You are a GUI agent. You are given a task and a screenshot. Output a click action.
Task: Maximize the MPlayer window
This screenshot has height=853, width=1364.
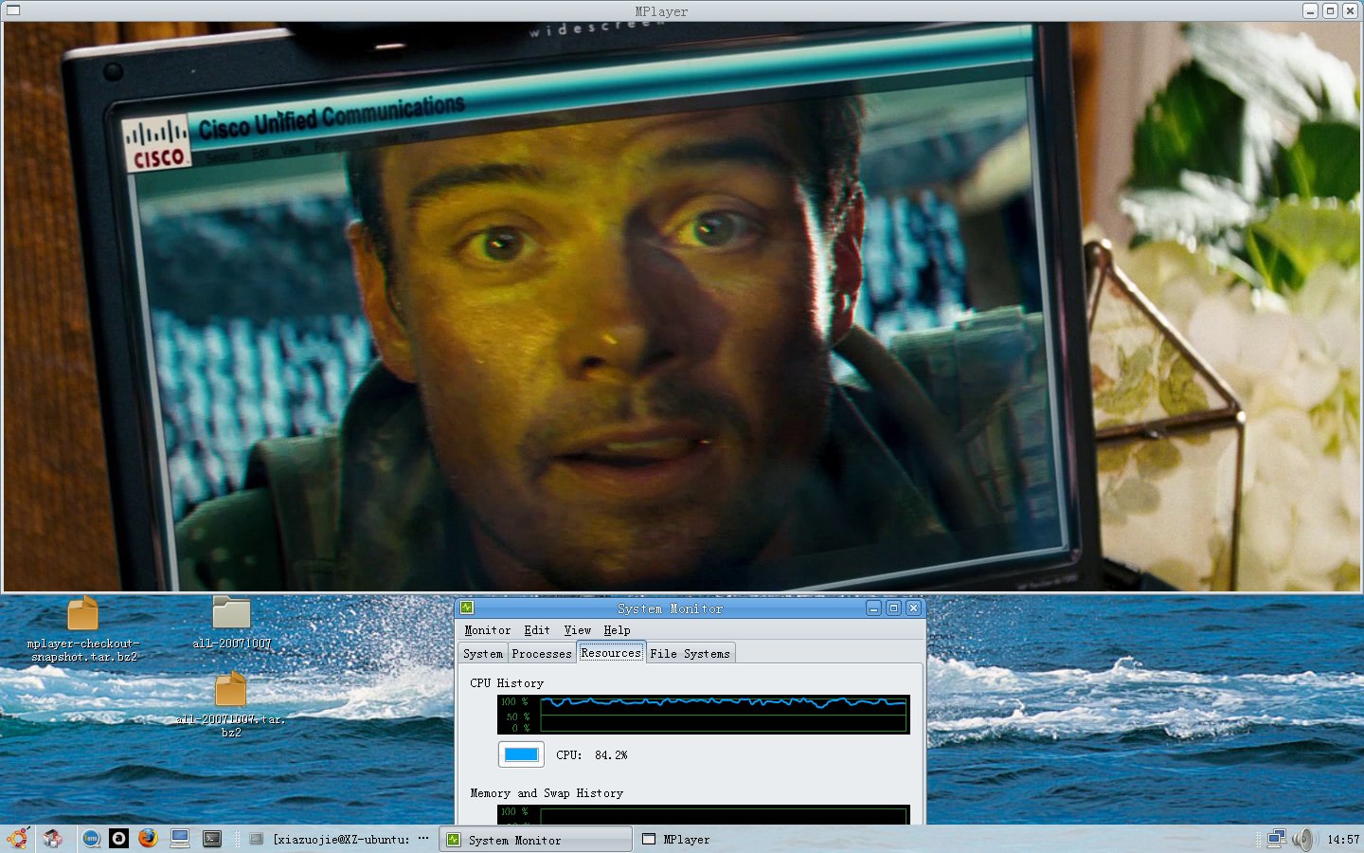[1330, 11]
